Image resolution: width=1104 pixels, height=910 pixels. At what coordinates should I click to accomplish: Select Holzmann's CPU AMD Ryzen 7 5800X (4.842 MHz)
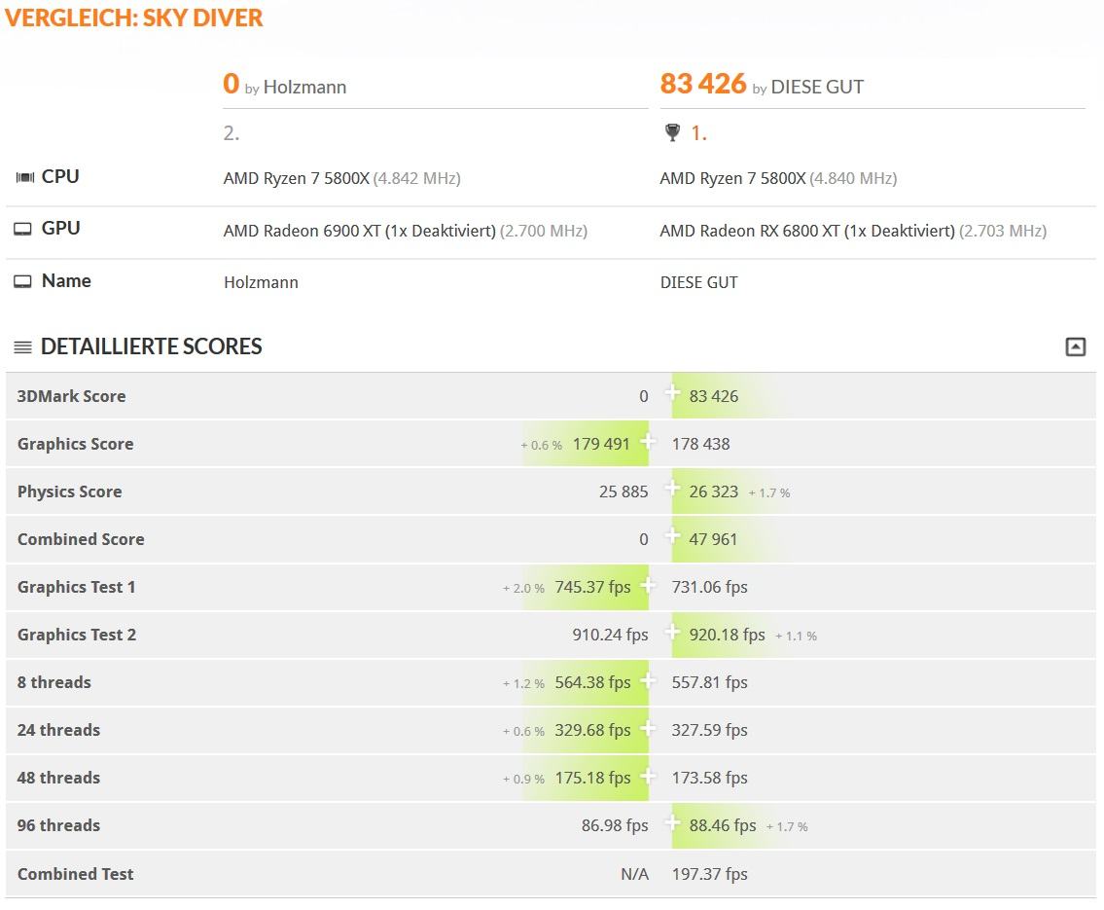(x=342, y=178)
